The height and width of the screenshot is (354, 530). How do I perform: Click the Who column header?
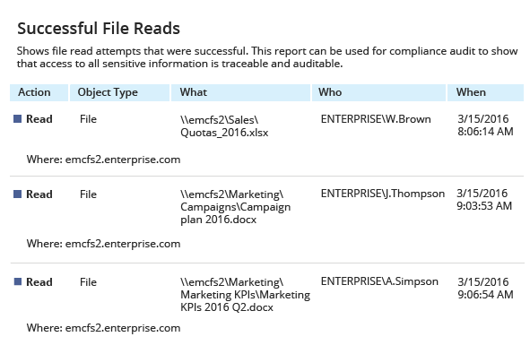tap(378, 92)
